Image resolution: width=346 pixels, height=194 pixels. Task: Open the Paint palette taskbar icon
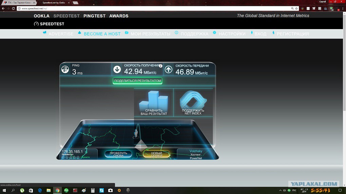click(84, 190)
